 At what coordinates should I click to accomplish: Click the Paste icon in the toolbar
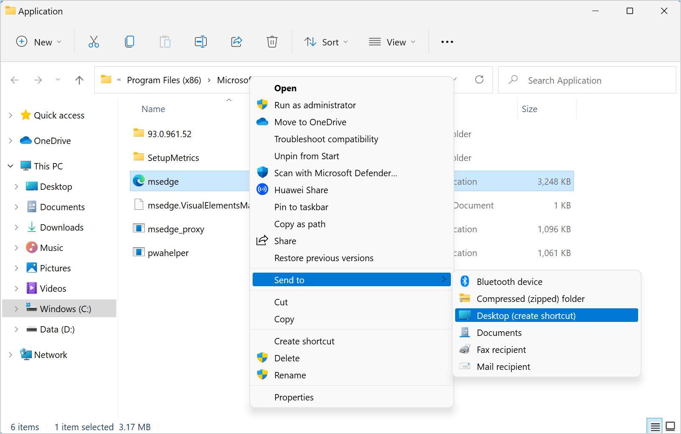pos(165,42)
